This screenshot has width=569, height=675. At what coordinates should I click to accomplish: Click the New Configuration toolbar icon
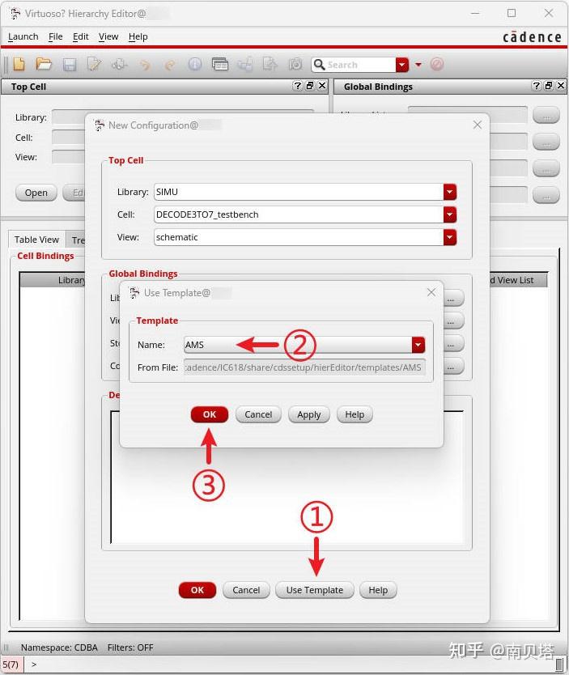tap(19, 65)
